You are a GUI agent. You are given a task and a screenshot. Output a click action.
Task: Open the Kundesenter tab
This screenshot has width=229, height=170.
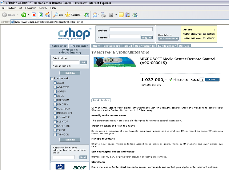click(x=167, y=46)
